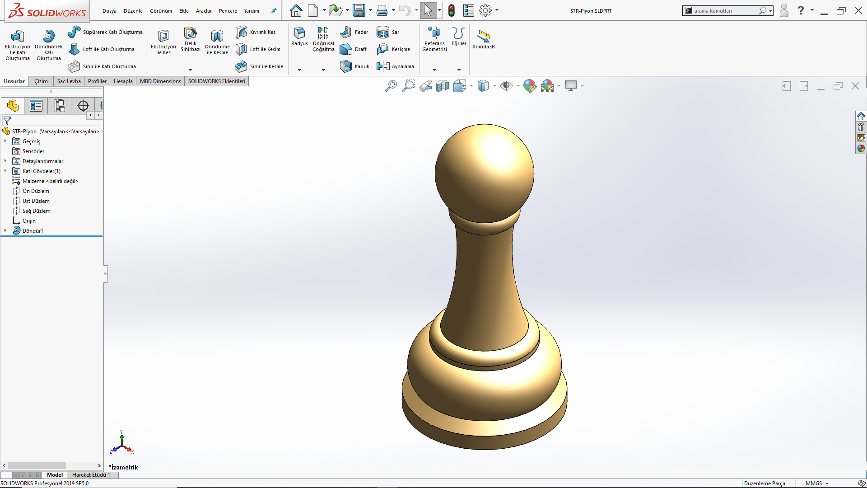Select the Döndürerek Katı Oluşturma tool

48,37
